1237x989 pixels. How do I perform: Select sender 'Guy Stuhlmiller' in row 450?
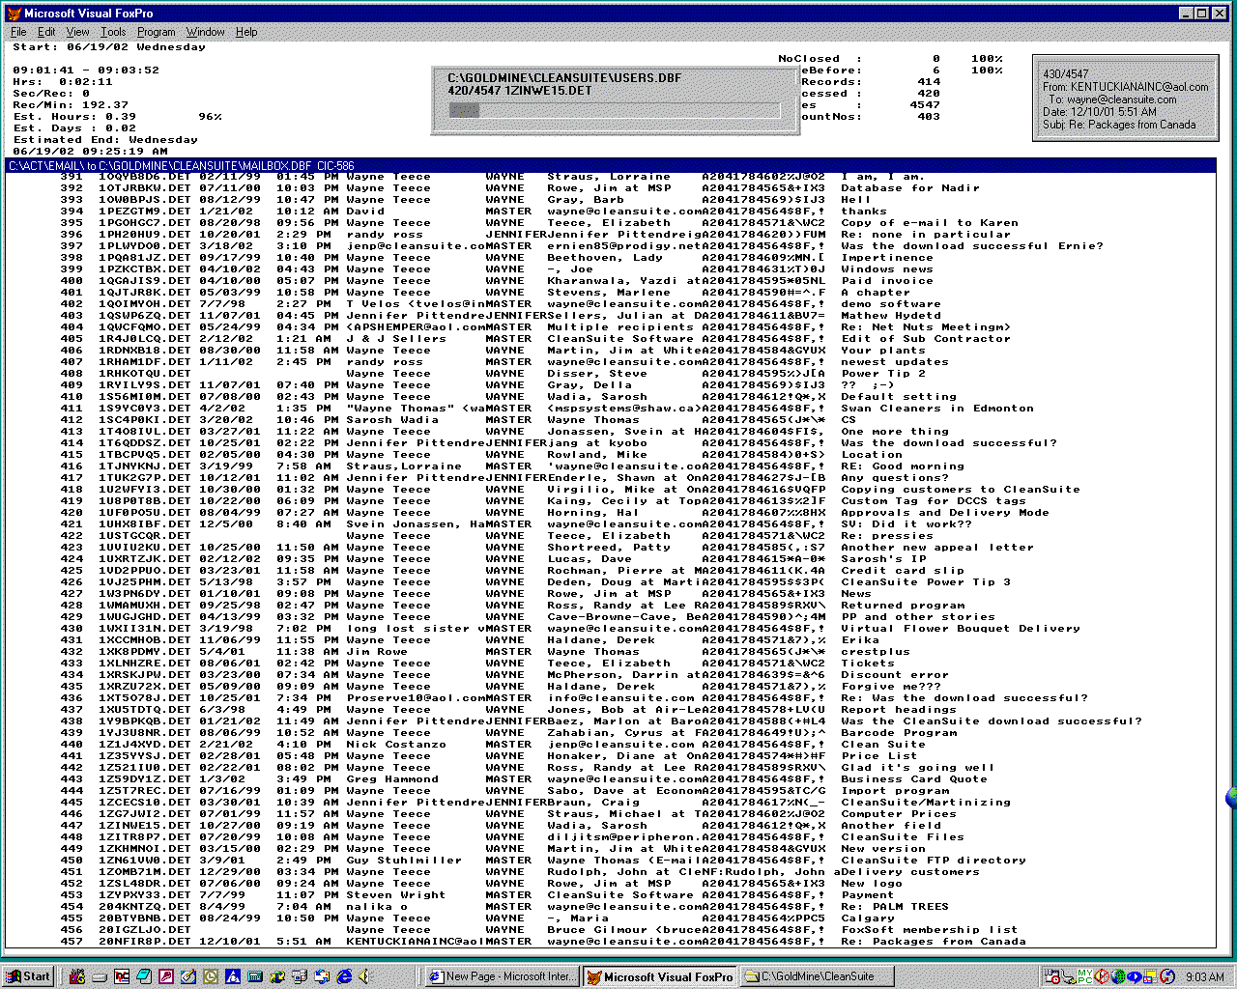404,861
